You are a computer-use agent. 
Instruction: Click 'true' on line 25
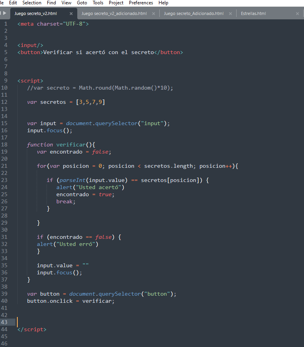(105, 195)
